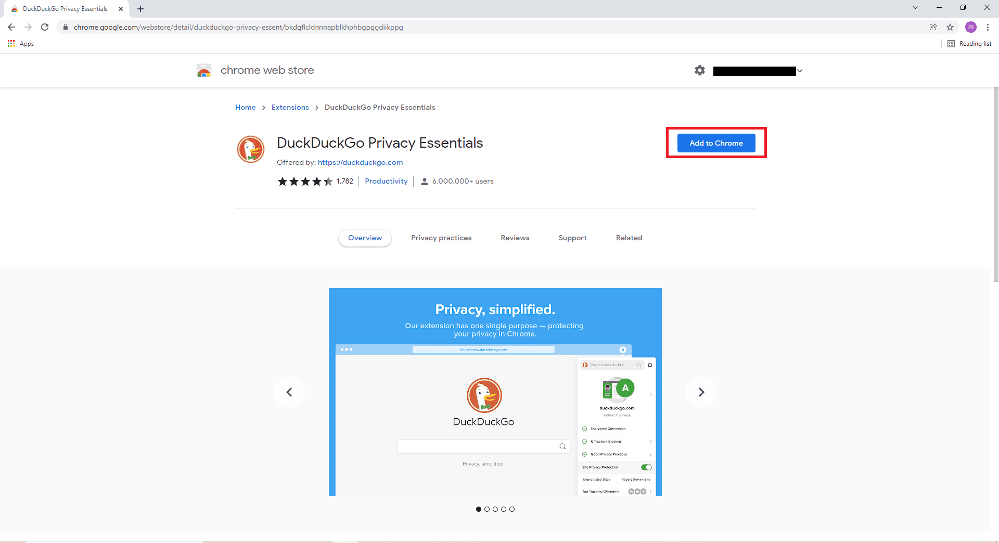Select the last carousel dot indicator
The height and width of the screenshot is (543, 999).
point(512,509)
